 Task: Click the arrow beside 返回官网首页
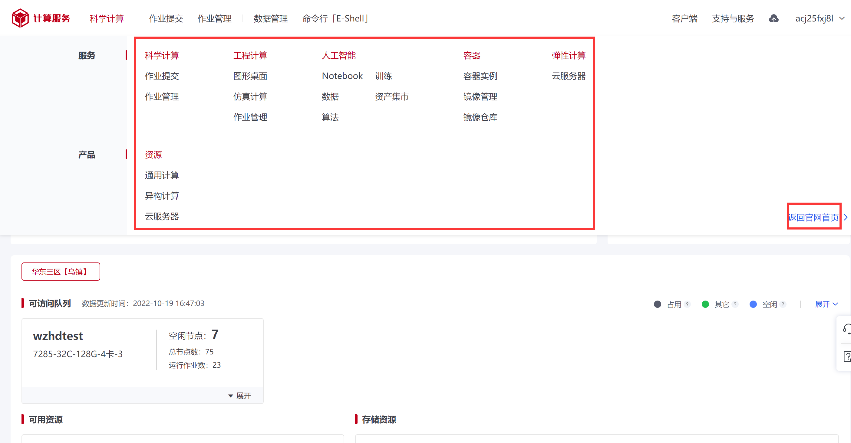point(845,217)
